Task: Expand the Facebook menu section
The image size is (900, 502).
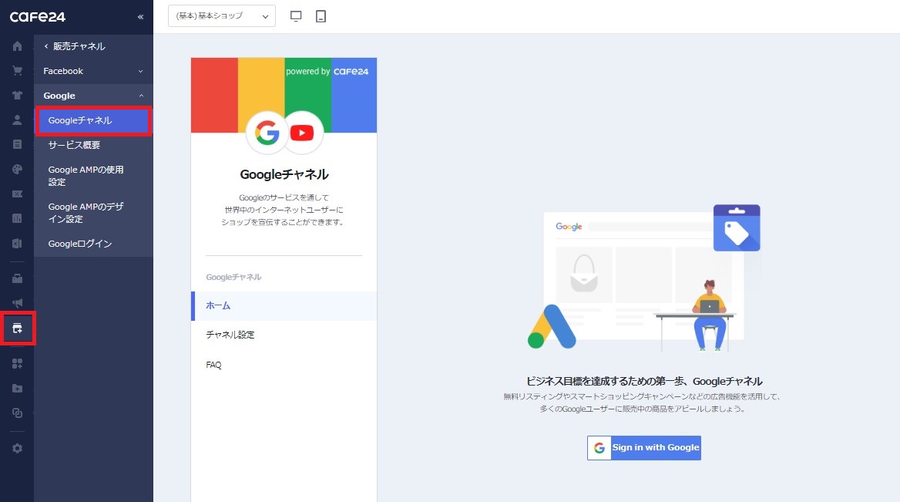Action: pos(93,71)
